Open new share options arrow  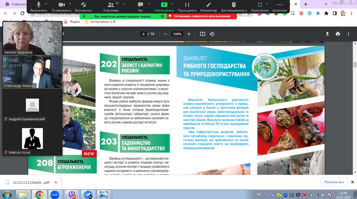point(172,4)
